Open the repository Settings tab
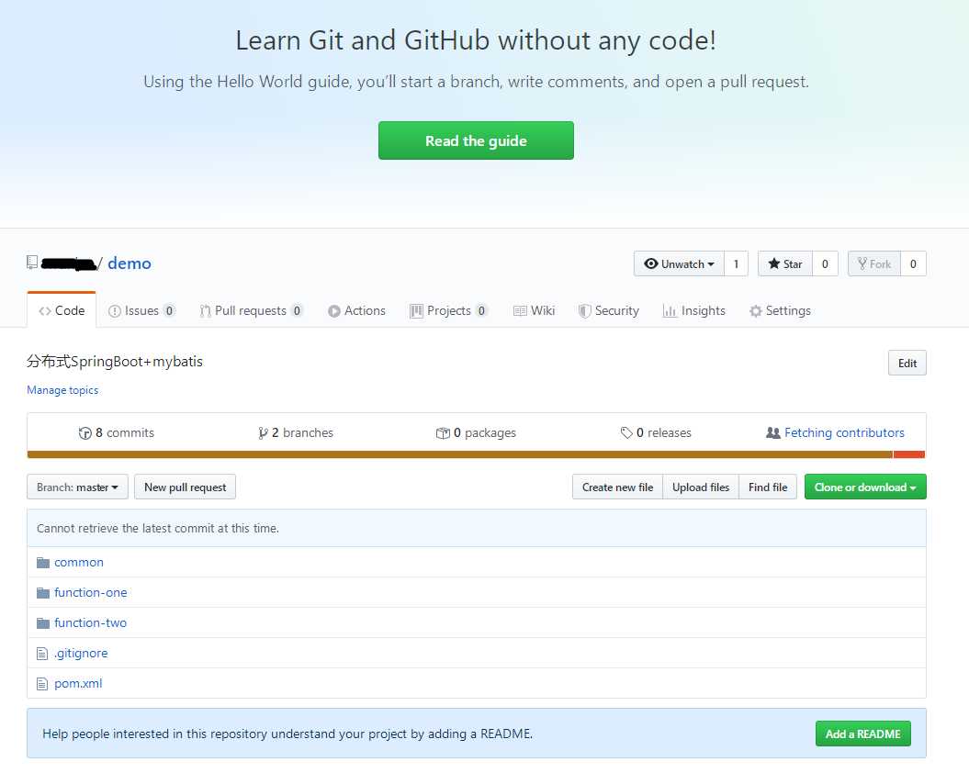 [780, 311]
